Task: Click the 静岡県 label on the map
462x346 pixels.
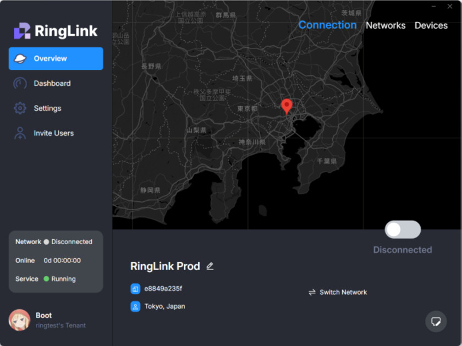Action: click(150, 190)
